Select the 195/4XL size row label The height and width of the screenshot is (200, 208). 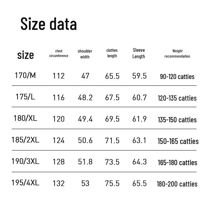point(25,183)
